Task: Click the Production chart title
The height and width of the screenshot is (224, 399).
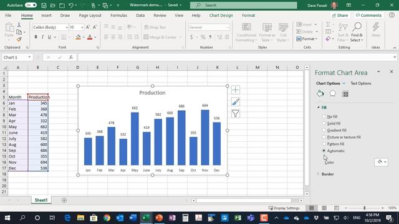Action: pos(152,93)
